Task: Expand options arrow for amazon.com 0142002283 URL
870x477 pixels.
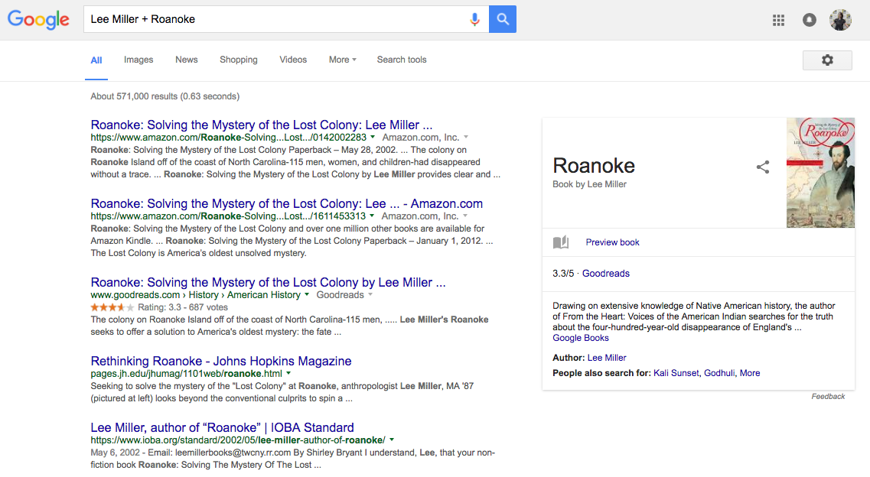Action: [x=373, y=138]
